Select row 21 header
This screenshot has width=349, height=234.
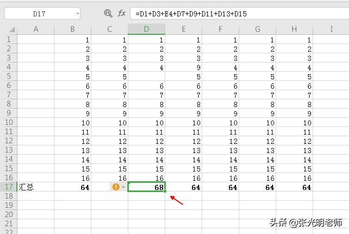(9, 224)
